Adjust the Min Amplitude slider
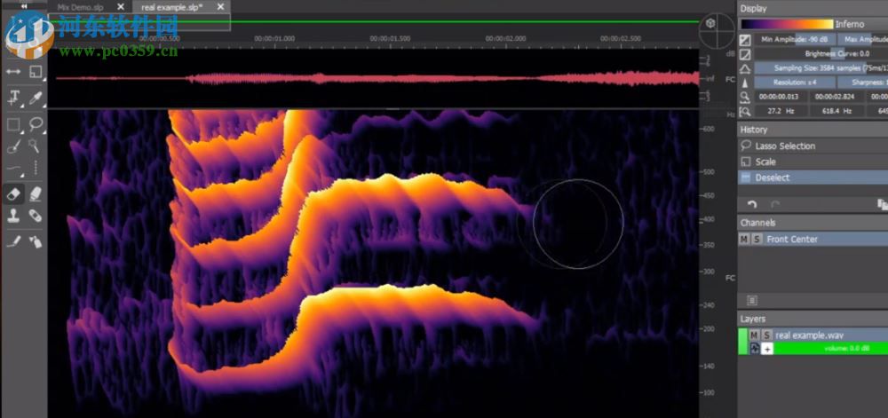 [795, 40]
